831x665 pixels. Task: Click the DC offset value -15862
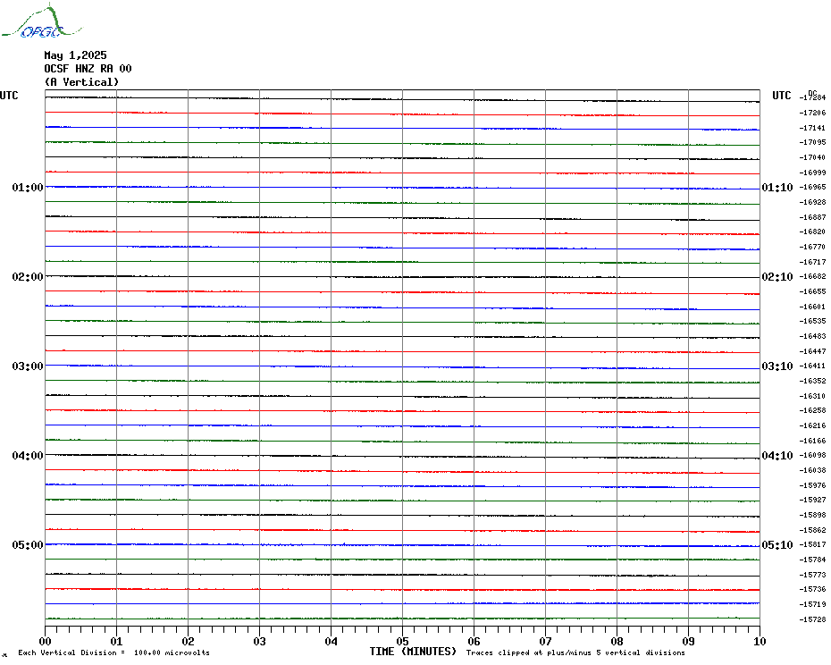812,530
